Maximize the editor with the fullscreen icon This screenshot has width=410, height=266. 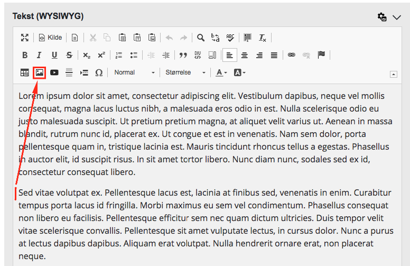25,38
